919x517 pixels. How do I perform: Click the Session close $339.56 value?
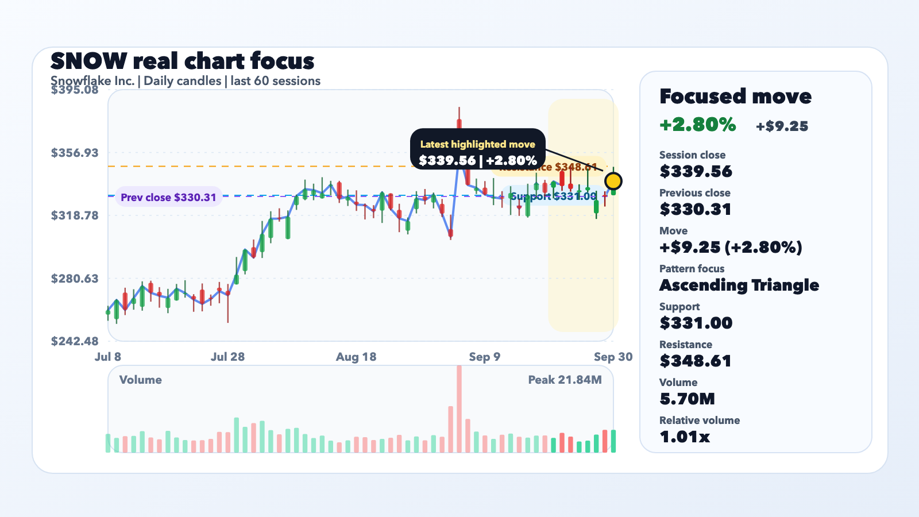696,171
